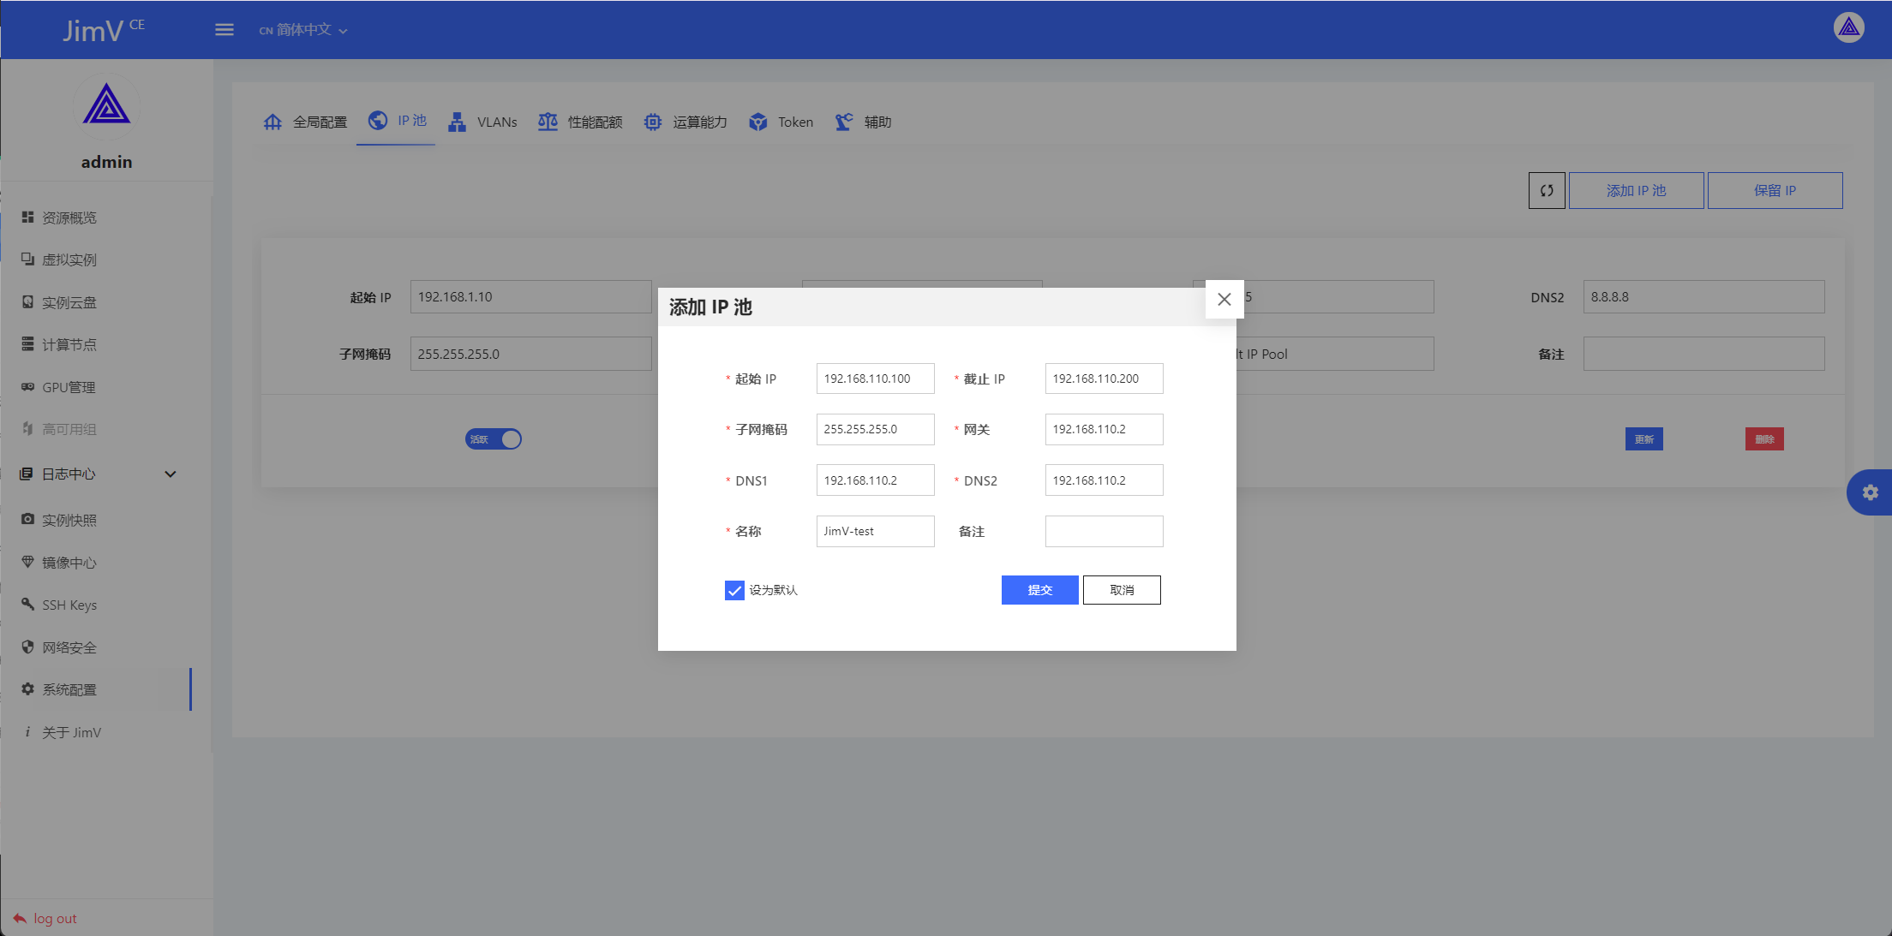Click the 计算节点 server icon
The height and width of the screenshot is (936, 1892).
(x=27, y=344)
